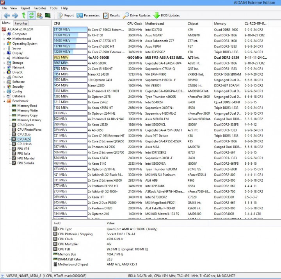Toggle the AES256_NGAES_AESNI_8 status bar checkbox
This screenshot has height=279, width=281.
[x=2, y=275]
